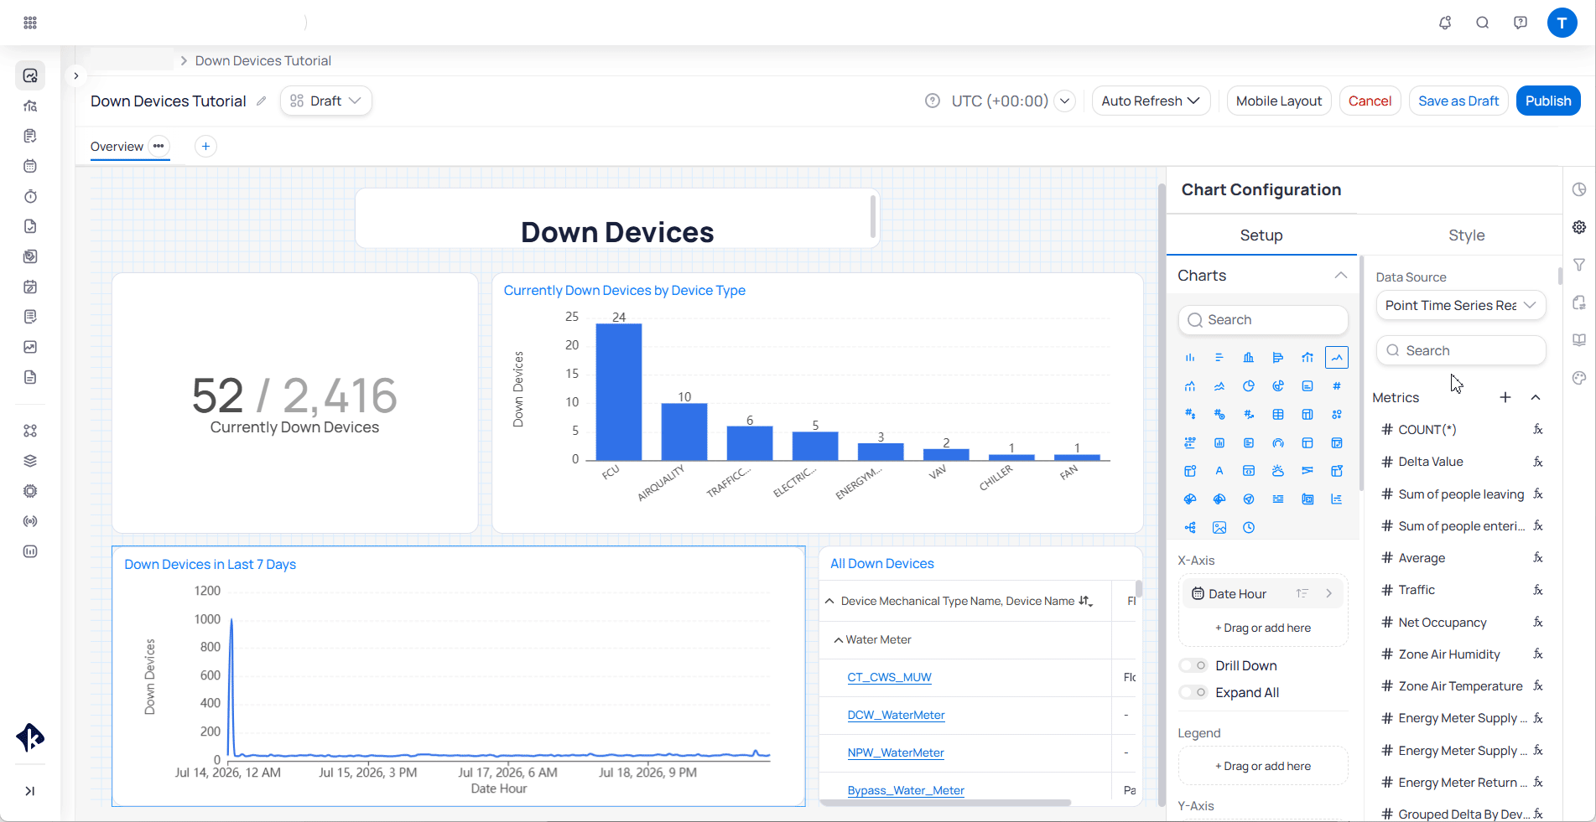Select the line chart type icon
1596x822 pixels.
click(x=1336, y=358)
